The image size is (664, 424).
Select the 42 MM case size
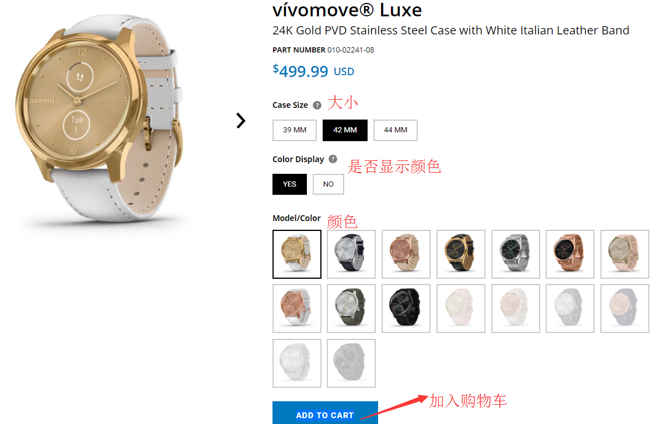tap(345, 130)
